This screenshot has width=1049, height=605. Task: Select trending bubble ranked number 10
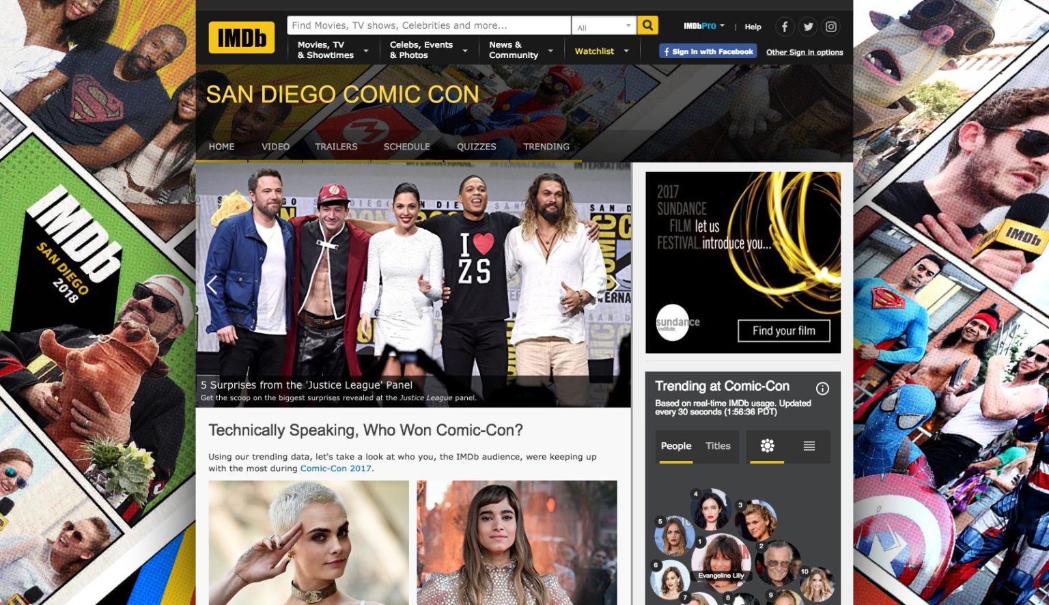[817, 583]
